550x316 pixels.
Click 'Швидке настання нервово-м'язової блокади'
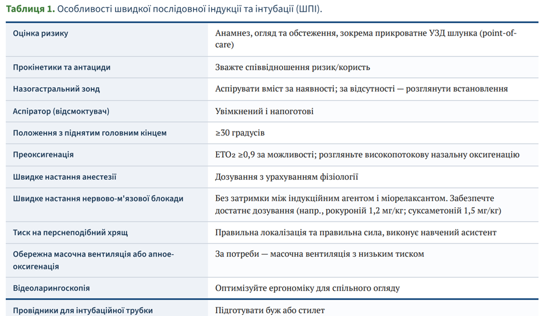(98, 198)
